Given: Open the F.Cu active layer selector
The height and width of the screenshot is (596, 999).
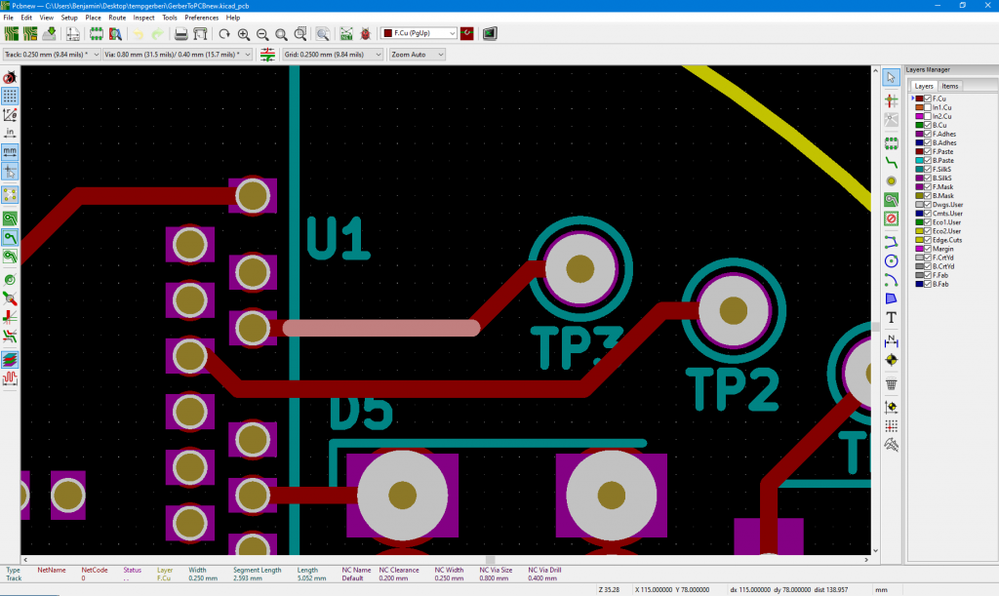Looking at the screenshot, I should click(420, 33).
